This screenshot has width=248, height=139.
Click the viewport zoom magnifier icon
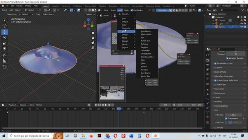coord(93,33)
